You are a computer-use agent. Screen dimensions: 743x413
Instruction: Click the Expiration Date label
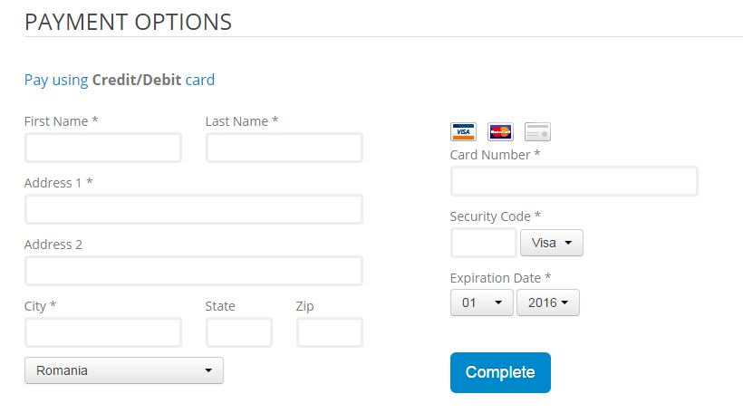coord(500,278)
